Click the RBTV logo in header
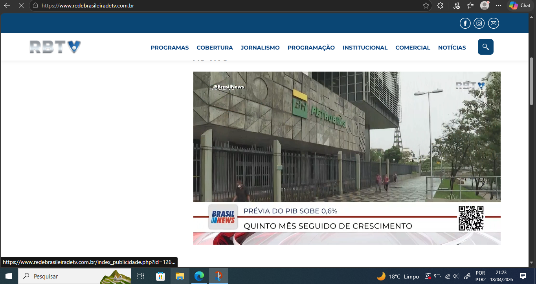This screenshot has width=536, height=284. [x=55, y=47]
